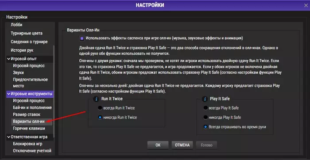Open Блокировка игр settings
This screenshot has width=310, height=160.
[x=27, y=144]
